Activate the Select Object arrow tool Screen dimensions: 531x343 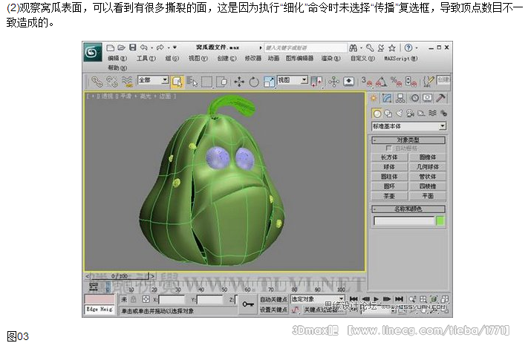[x=177, y=82]
